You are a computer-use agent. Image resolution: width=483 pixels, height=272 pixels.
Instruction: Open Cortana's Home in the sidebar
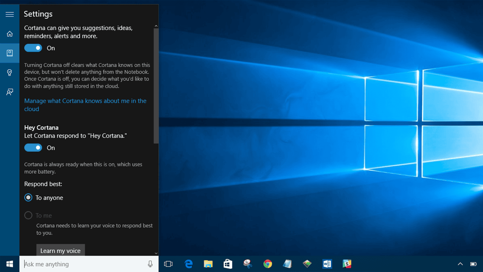[10, 33]
